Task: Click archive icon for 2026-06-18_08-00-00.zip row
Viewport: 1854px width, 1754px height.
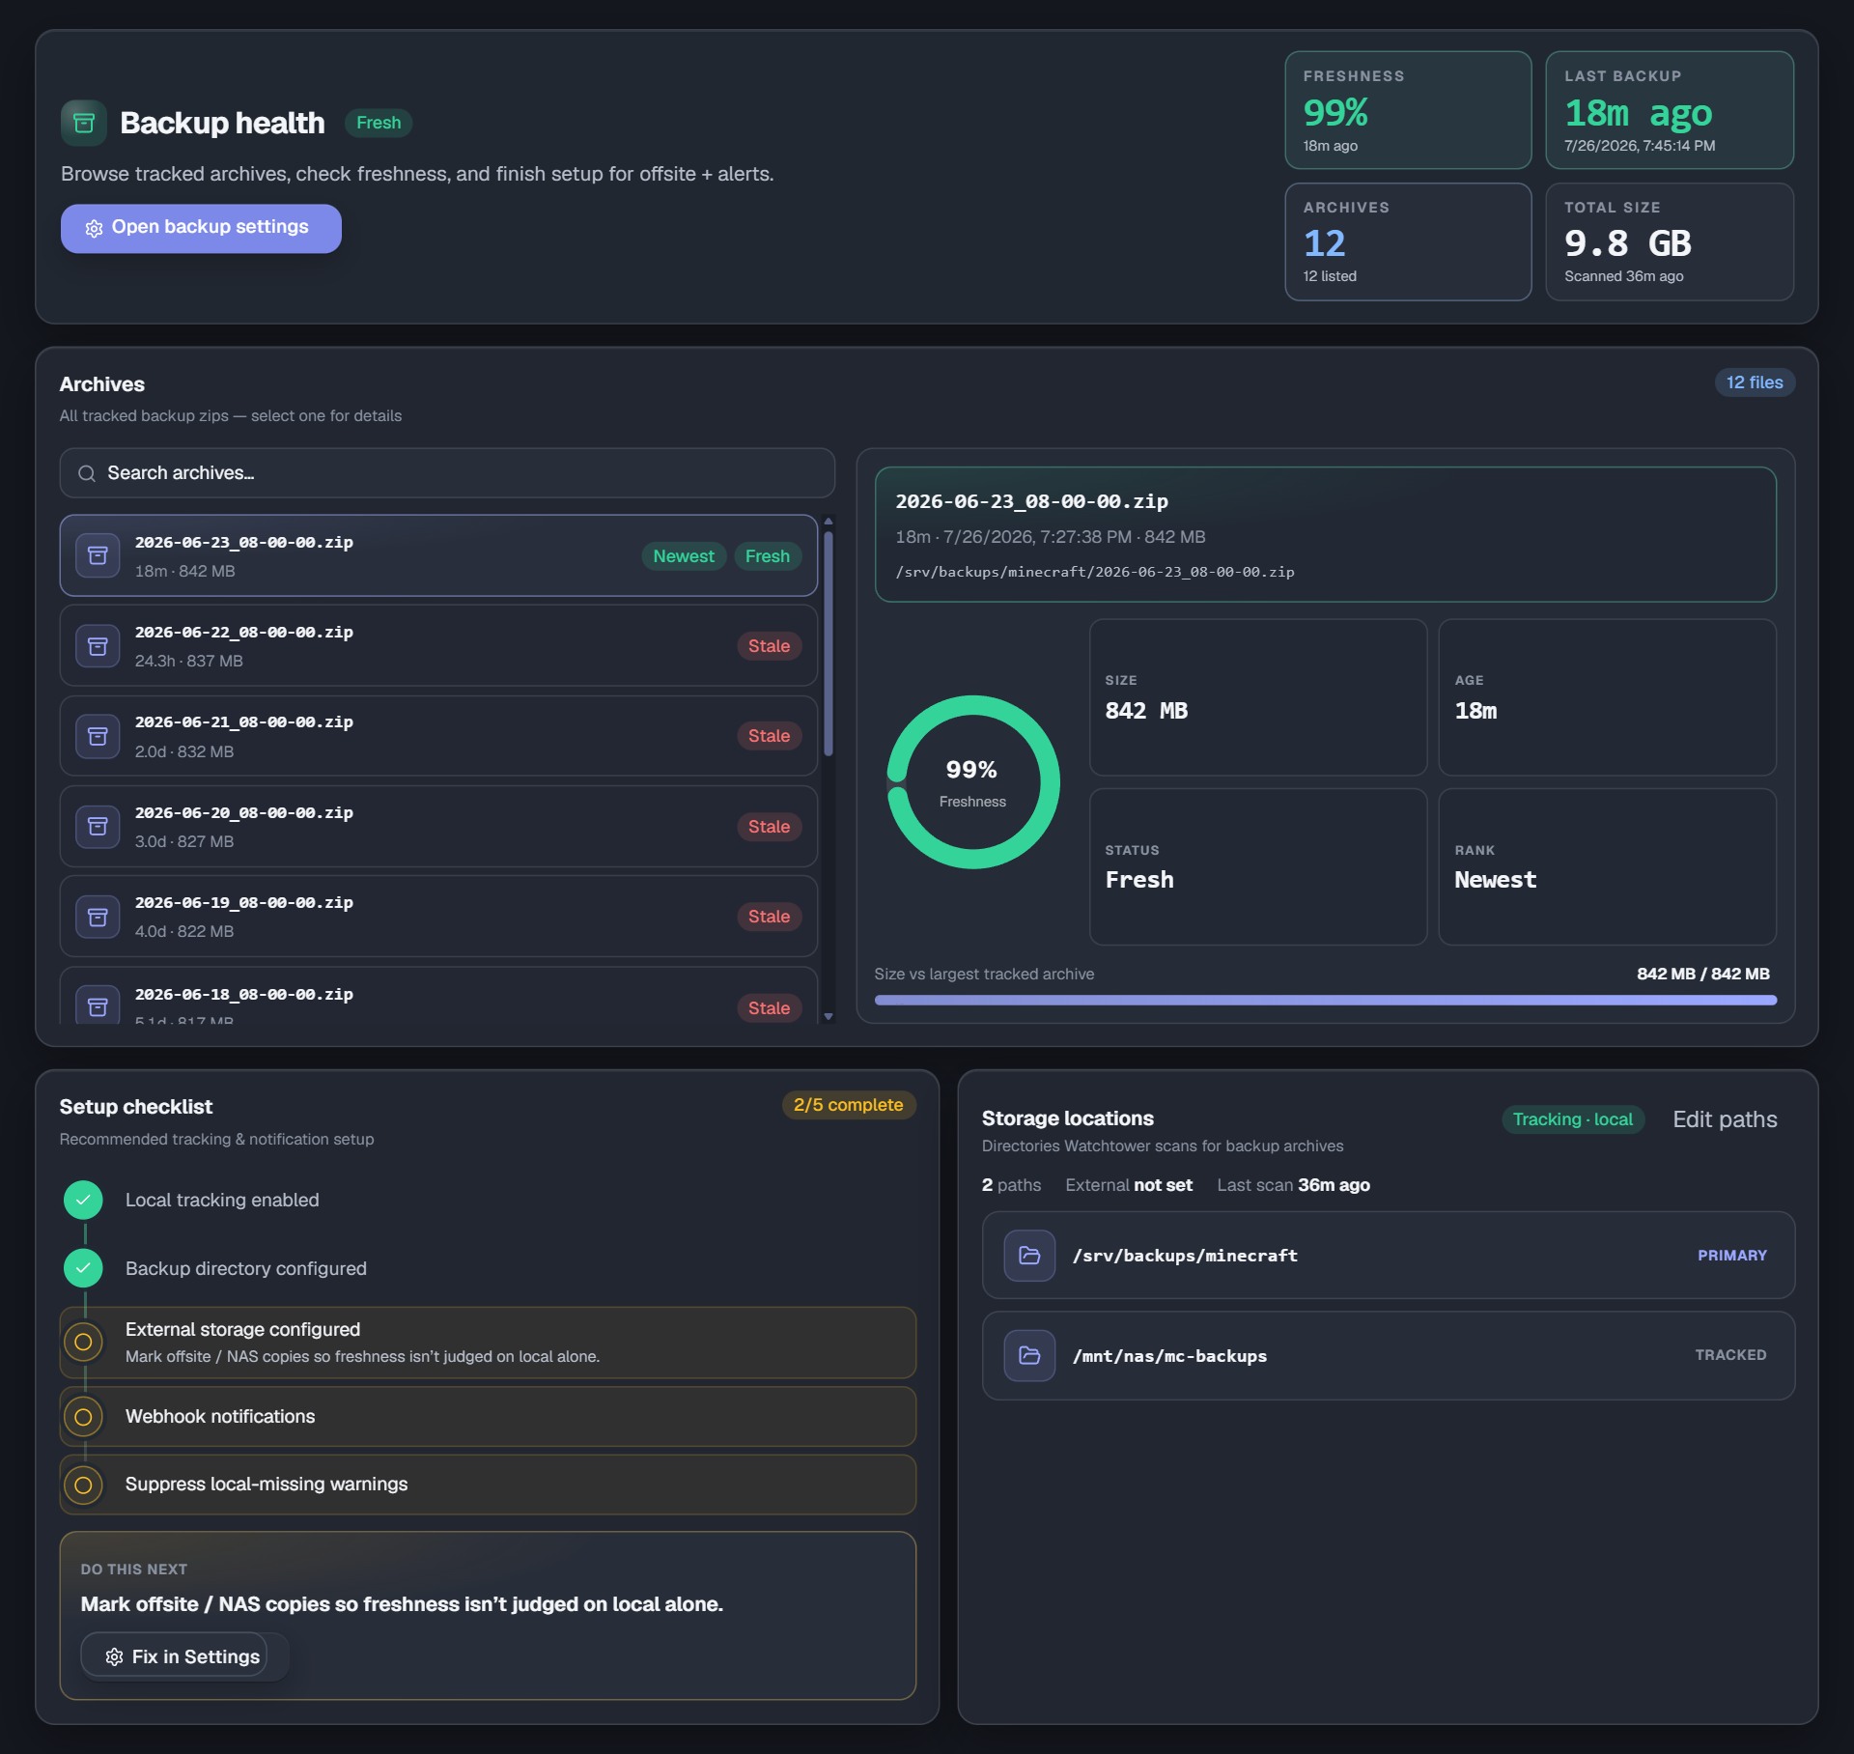Action: click(98, 1006)
